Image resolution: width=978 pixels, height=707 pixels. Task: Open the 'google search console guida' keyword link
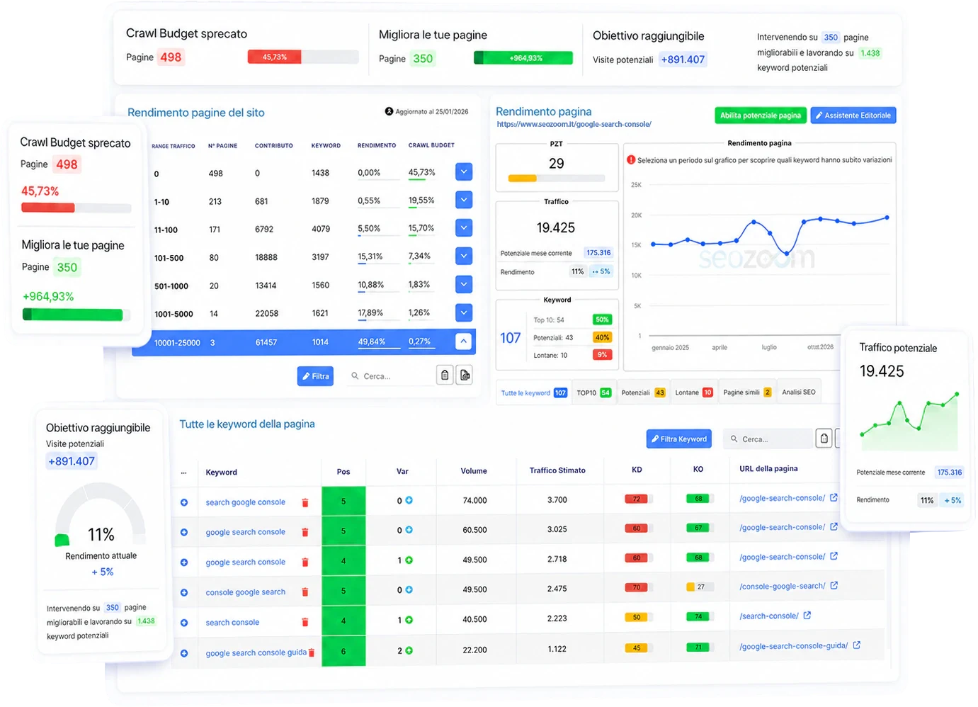256,652
